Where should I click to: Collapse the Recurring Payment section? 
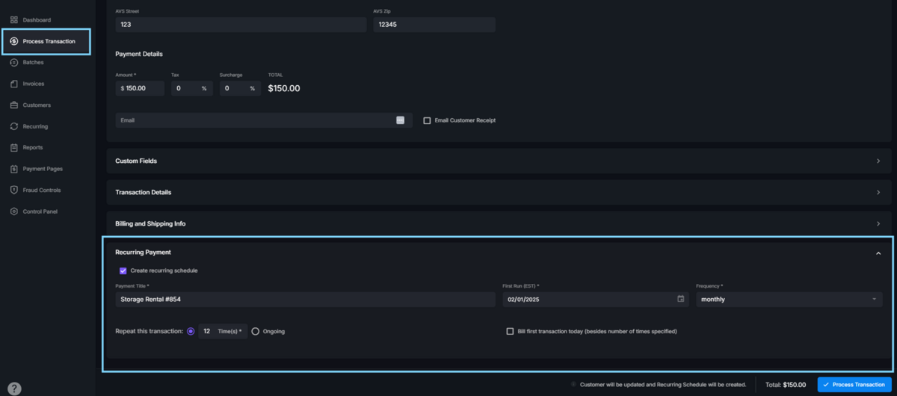pos(878,253)
